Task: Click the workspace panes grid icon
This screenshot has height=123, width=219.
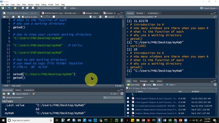Action: coord(65,8)
